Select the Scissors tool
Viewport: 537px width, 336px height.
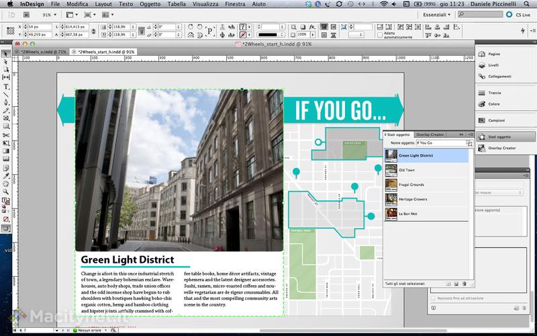tap(6, 135)
